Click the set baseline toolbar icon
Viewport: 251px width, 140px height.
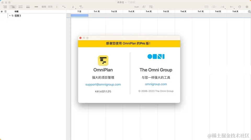(x=151, y=7)
